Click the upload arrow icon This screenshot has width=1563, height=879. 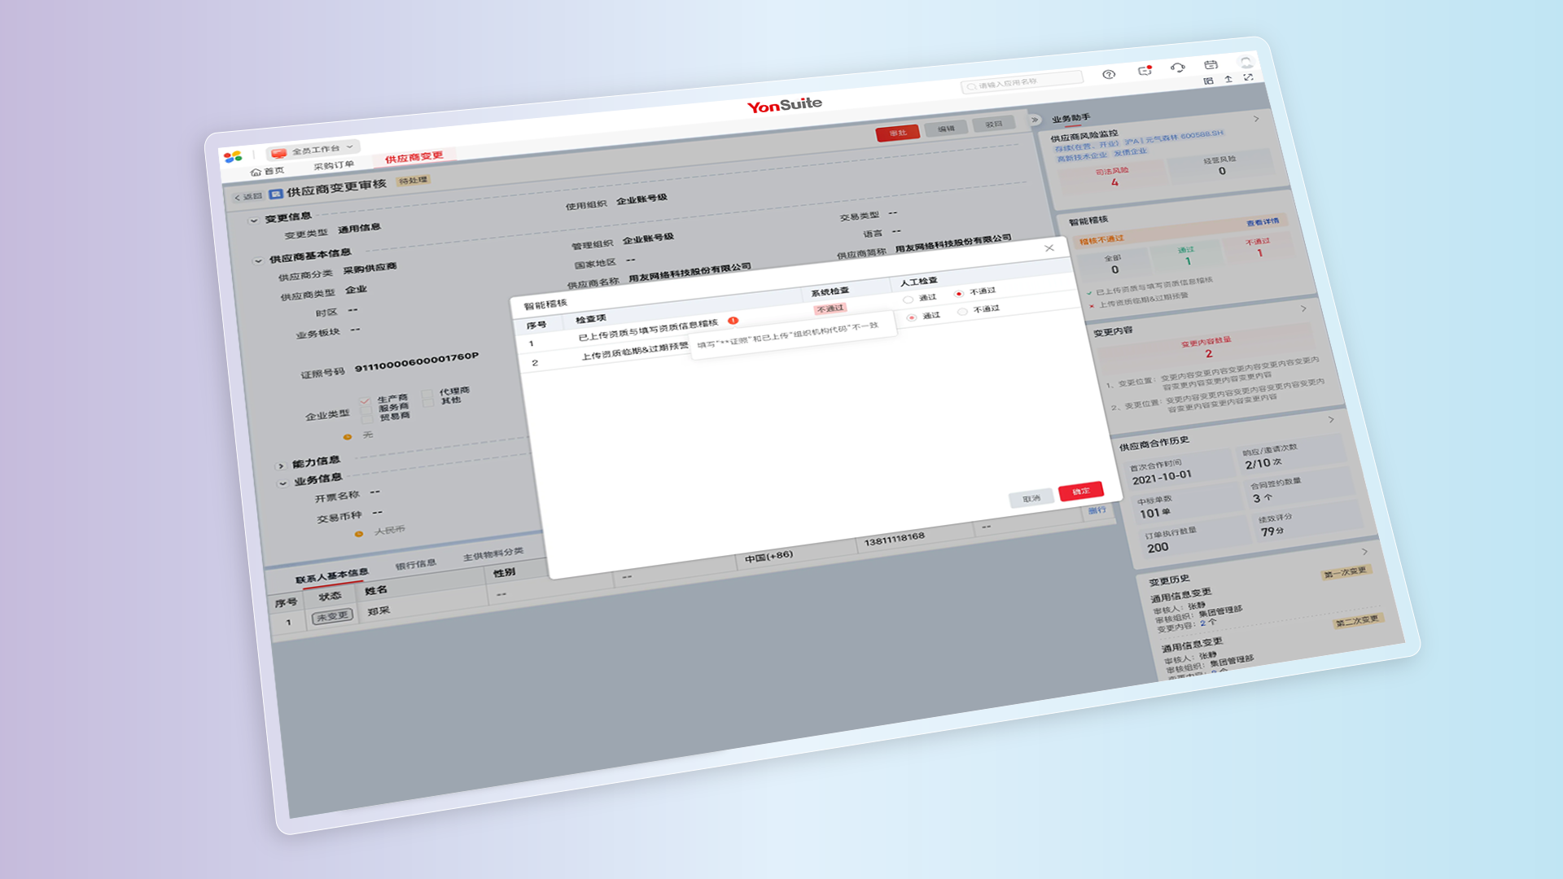(1228, 79)
